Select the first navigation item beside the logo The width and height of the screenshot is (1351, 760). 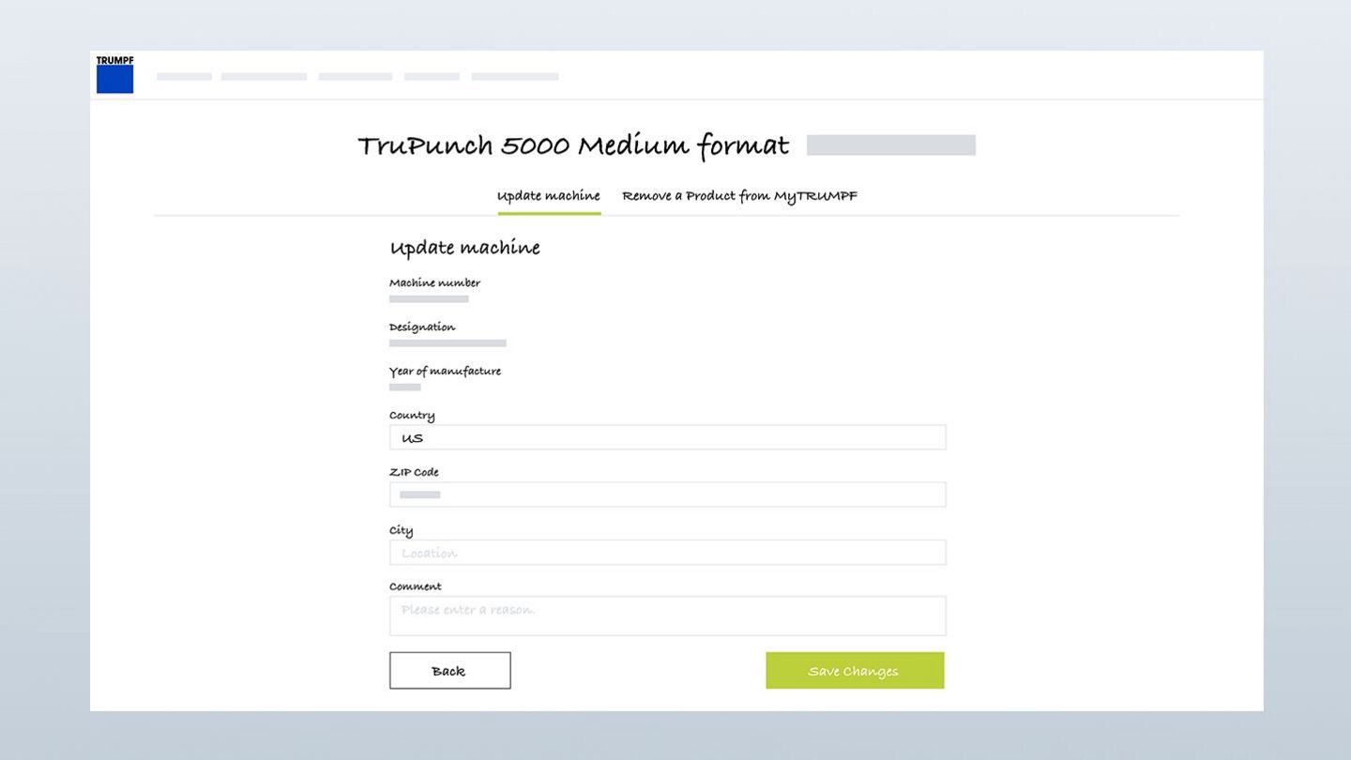[x=184, y=77]
